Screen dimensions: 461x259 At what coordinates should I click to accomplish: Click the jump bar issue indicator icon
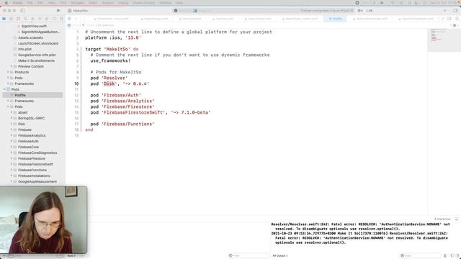pyautogui.click(x=455, y=25)
